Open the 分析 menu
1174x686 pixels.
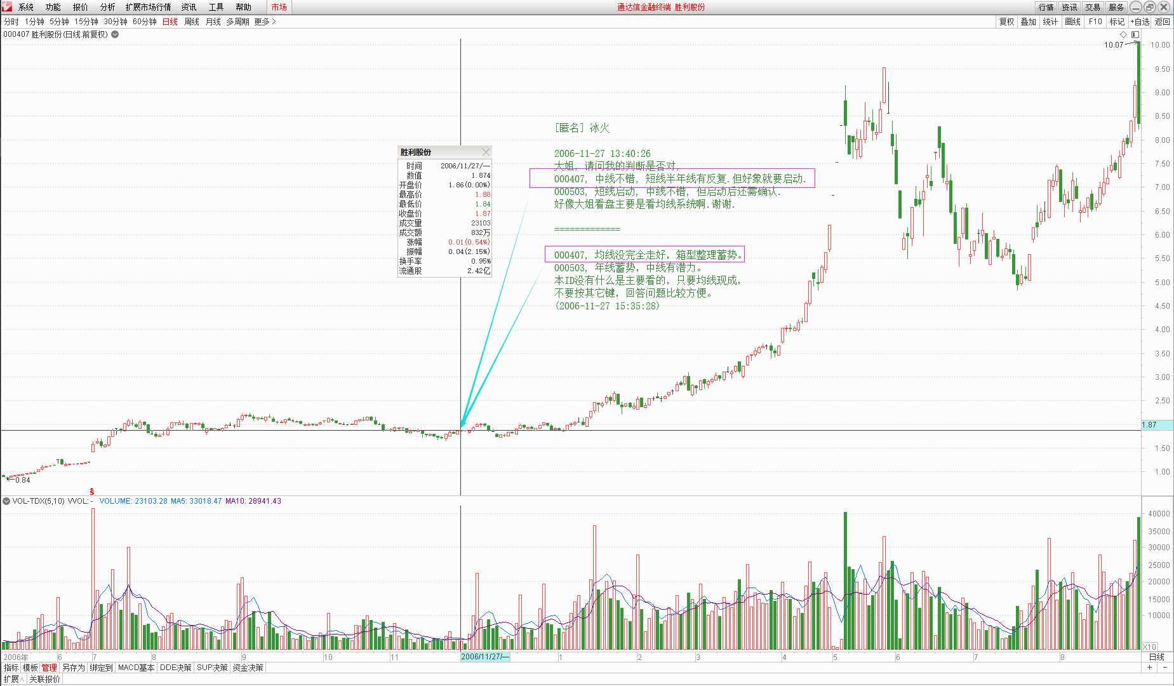107,7
